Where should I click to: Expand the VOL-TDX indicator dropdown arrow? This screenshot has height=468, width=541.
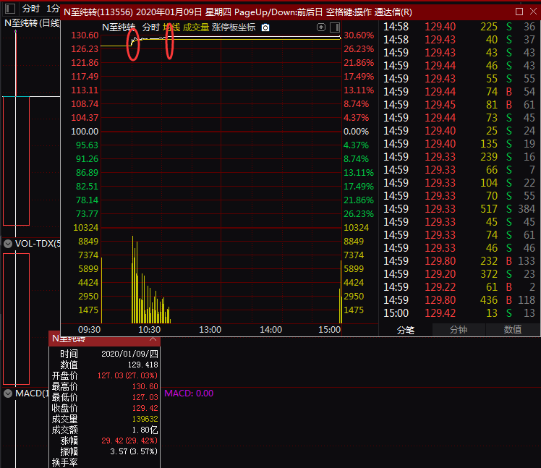[x=8, y=244]
